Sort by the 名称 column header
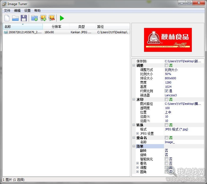The height and width of the screenshot is (184, 207). [23, 27]
